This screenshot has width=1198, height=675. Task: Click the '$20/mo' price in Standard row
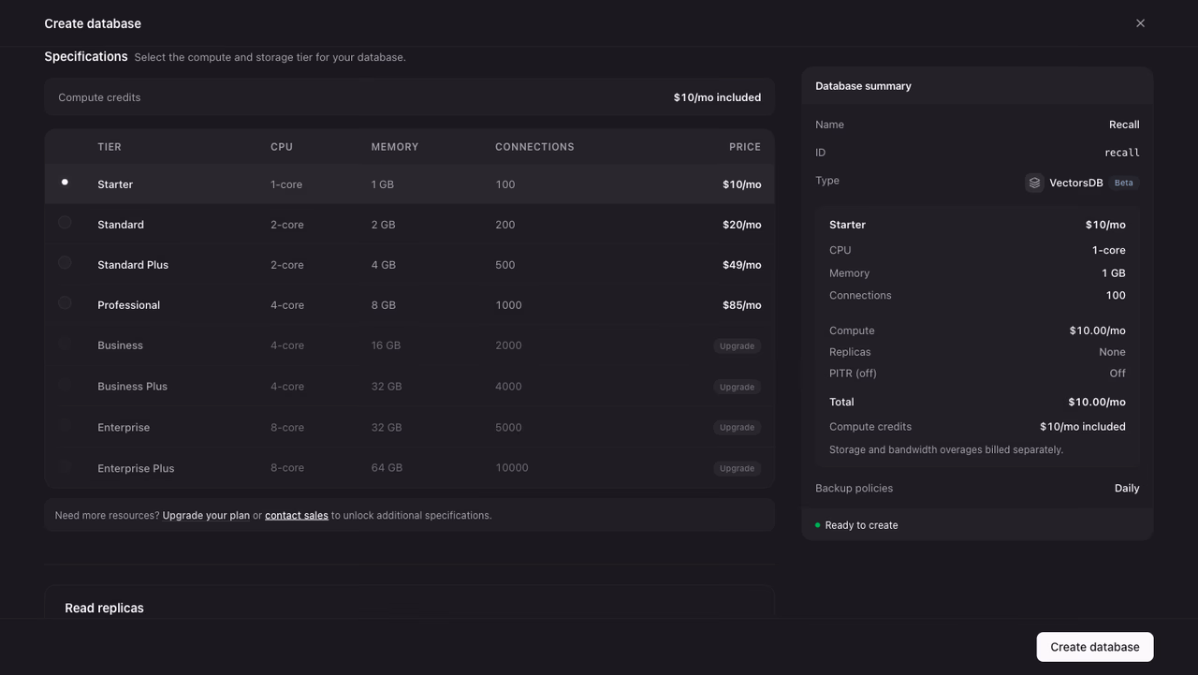coord(742,225)
